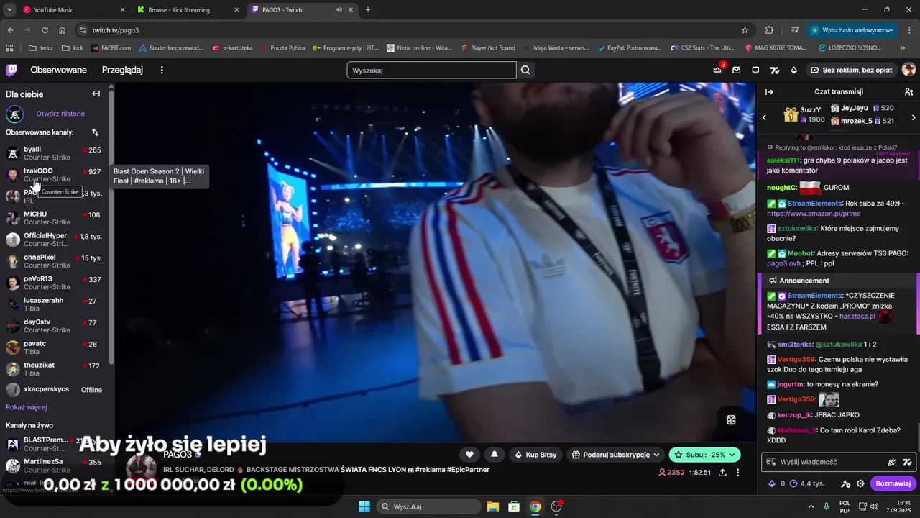Collapse the chat panel arrow

[x=769, y=92]
